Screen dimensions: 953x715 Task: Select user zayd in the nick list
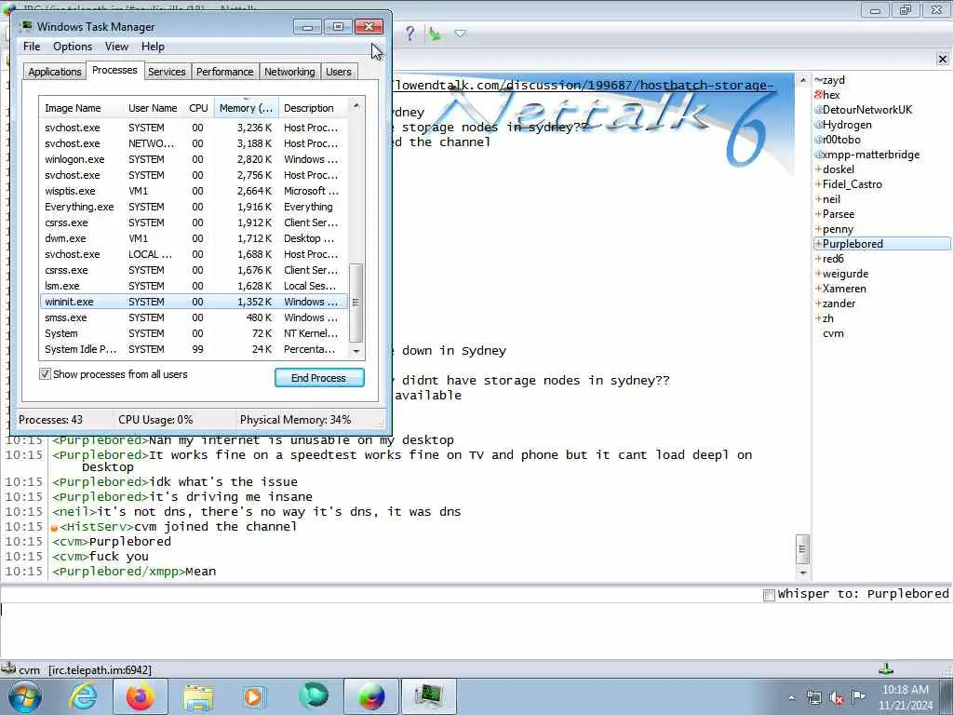click(833, 80)
